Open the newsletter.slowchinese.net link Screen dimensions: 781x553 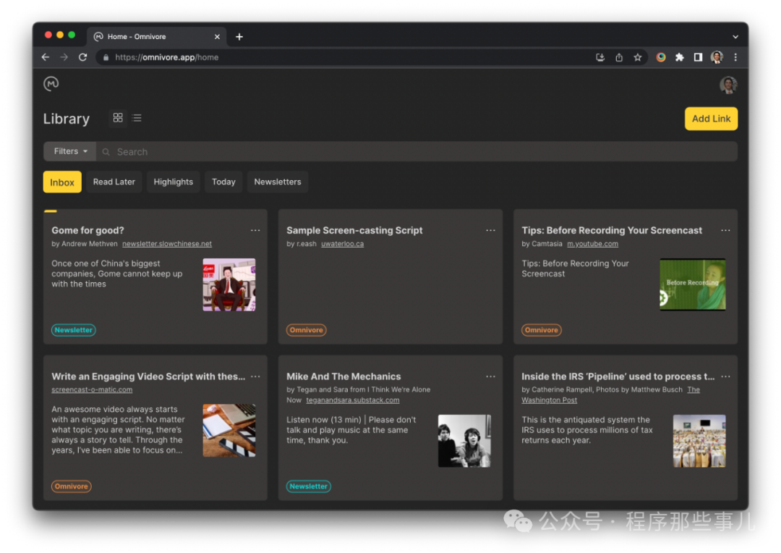pos(167,244)
